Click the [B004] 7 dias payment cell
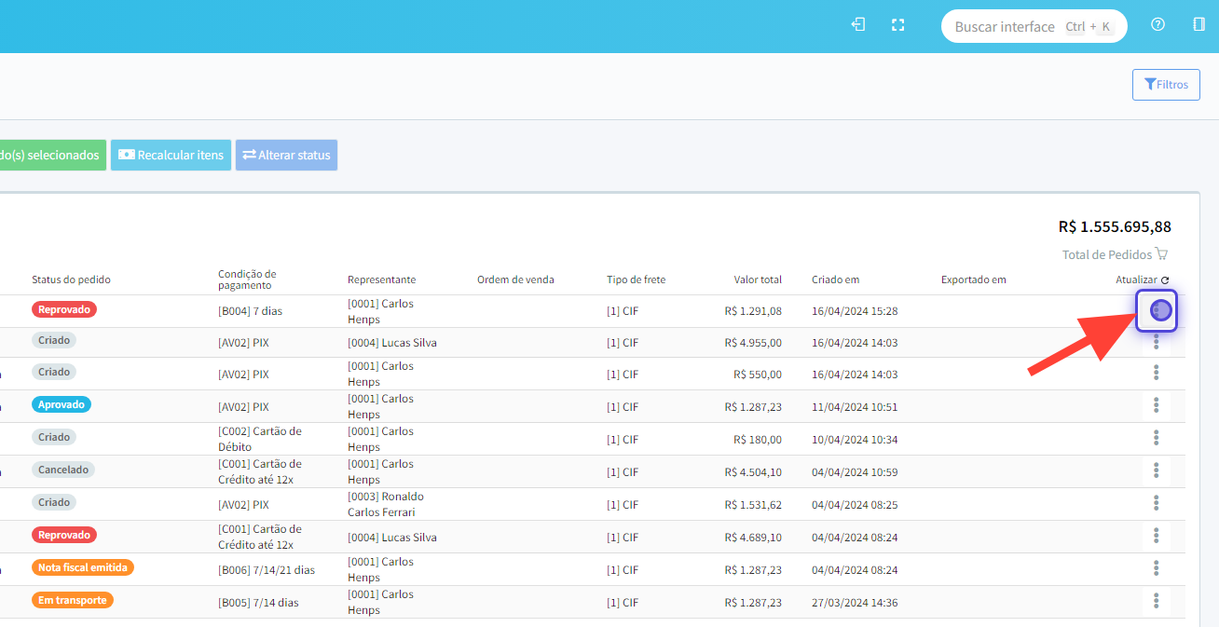This screenshot has width=1219, height=627. click(250, 311)
